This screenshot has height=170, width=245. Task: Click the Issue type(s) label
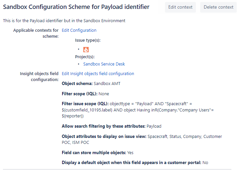pyautogui.click(x=88, y=40)
